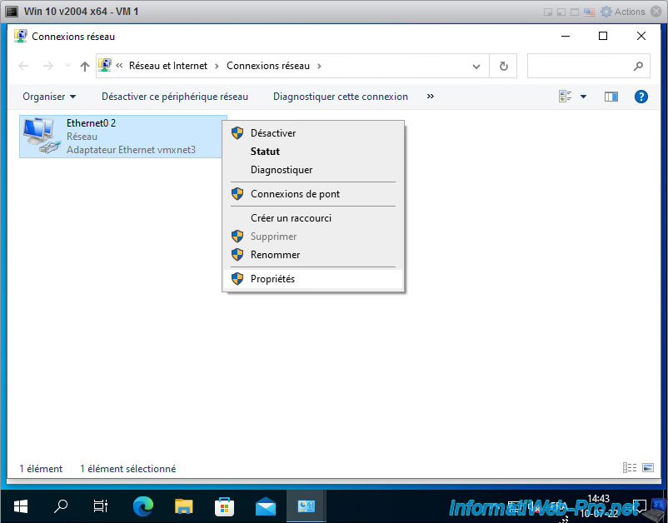Click the network connections icon in the address bar
This screenshot has height=523, width=668.
coord(104,65)
